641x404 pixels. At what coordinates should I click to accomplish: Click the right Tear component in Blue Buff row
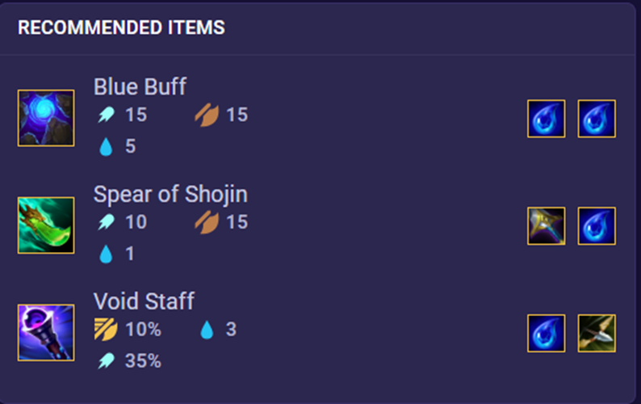(x=597, y=119)
